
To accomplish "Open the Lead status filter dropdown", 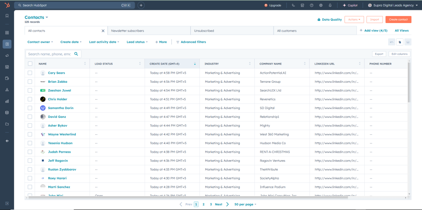I will click(137, 42).
